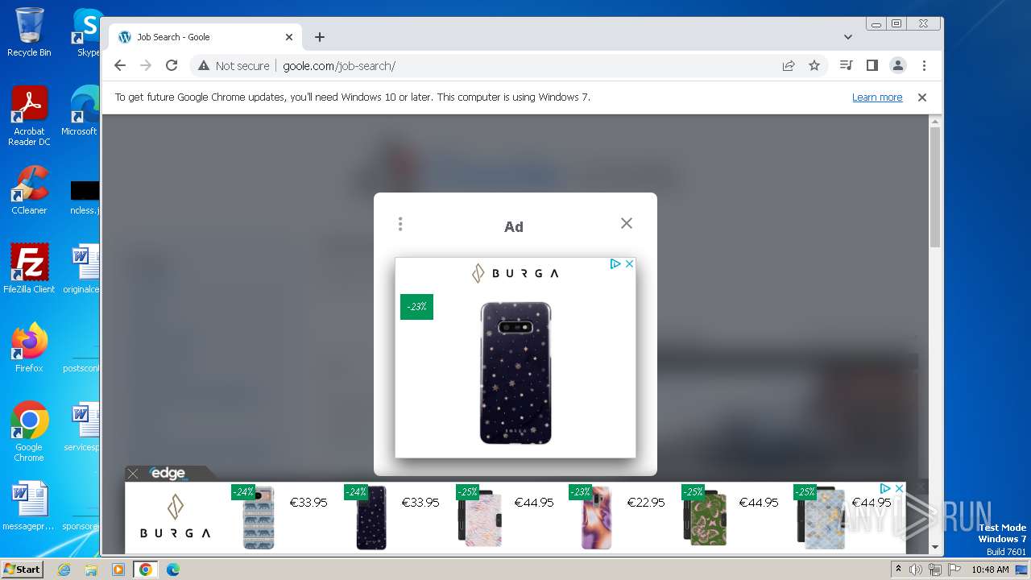1031x580 pixels.
Task: Close the BURGA popup ad banner
Action: 629,263
